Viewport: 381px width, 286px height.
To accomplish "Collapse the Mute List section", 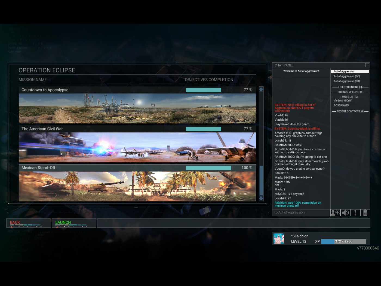I will coord(350,97).
